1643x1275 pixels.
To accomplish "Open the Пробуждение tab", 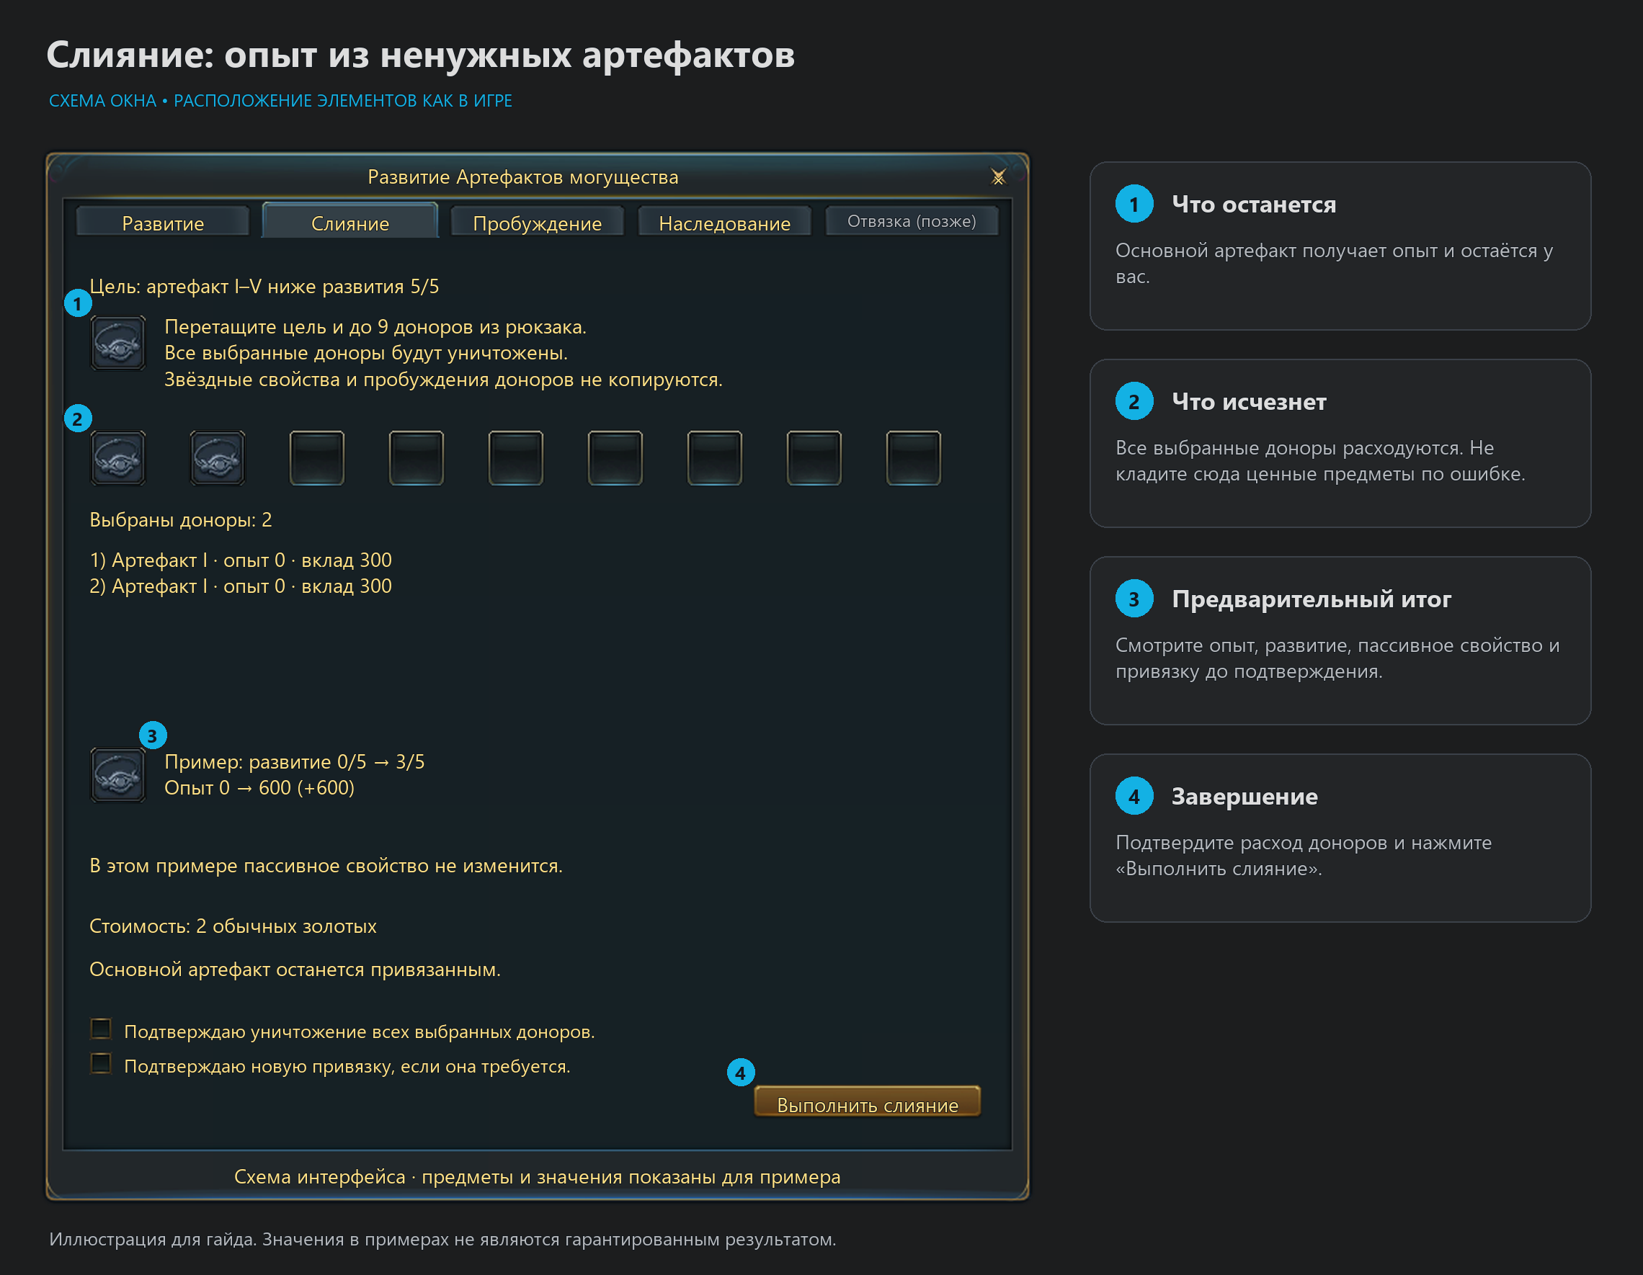I will point(537,223).
